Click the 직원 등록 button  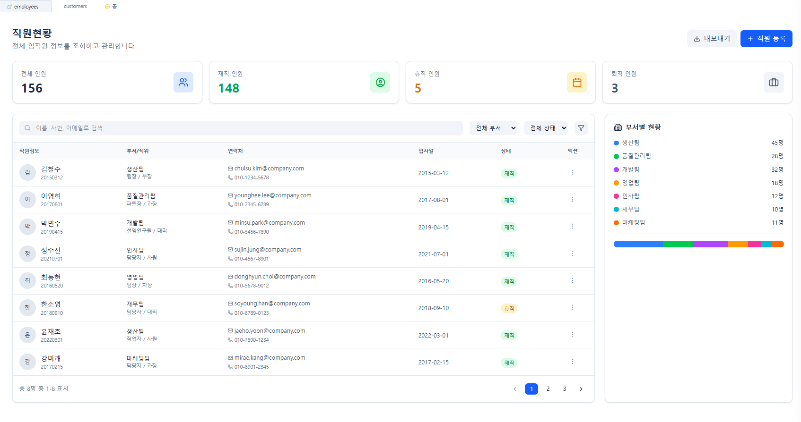pyautogui.click(x=766, y=39)
